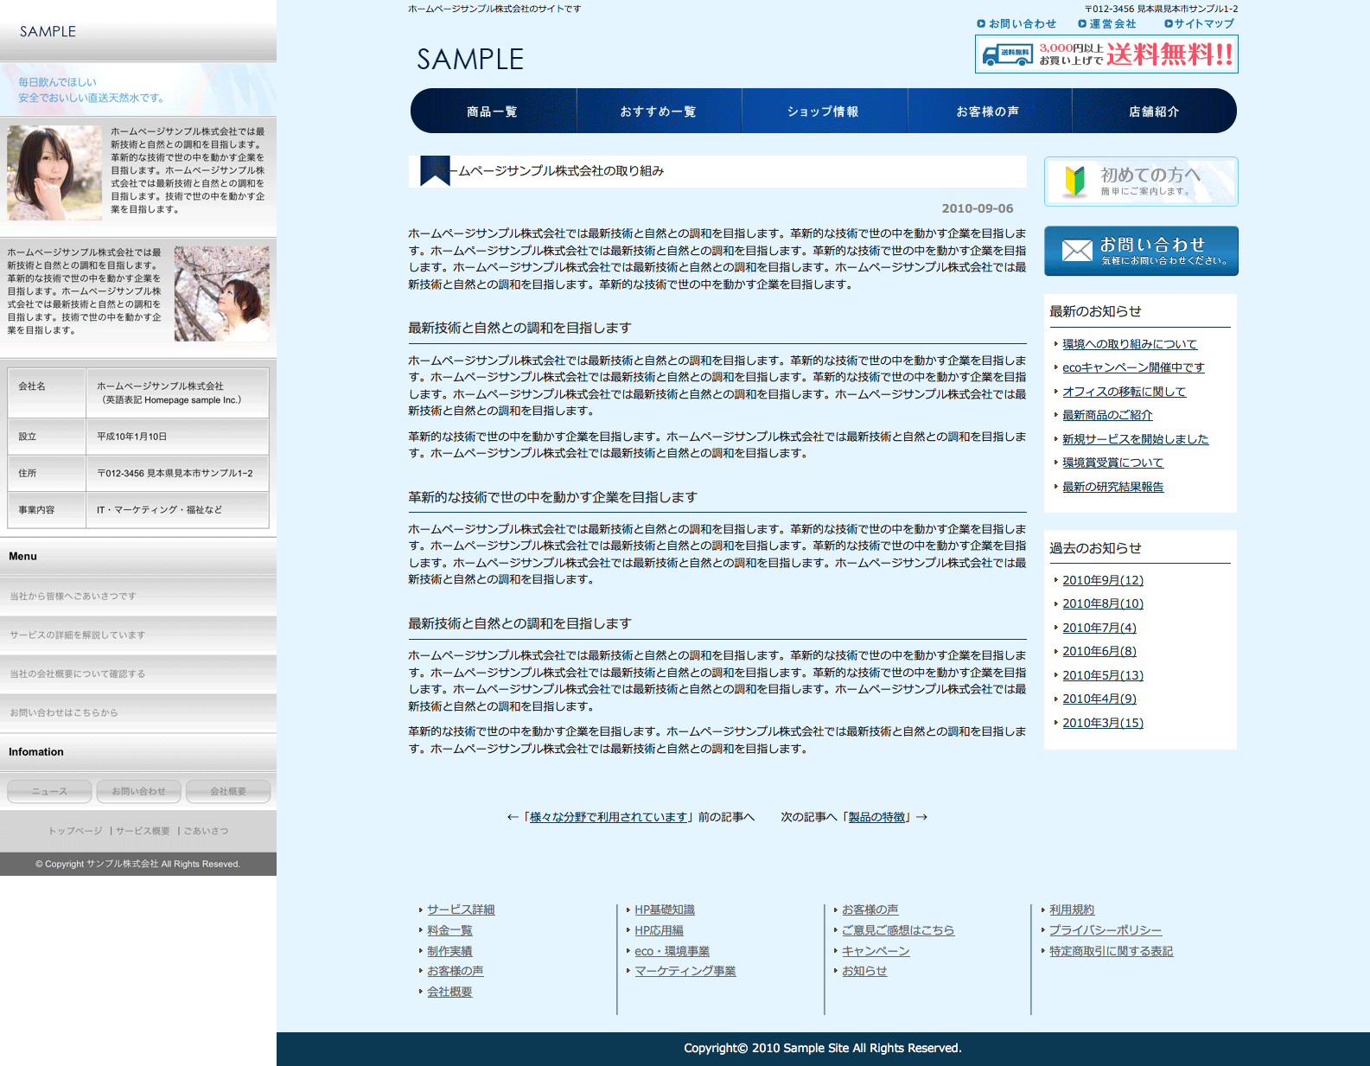
Task: Open プライバシーポリシー footer link
Action: click(x=1105, y=930)
